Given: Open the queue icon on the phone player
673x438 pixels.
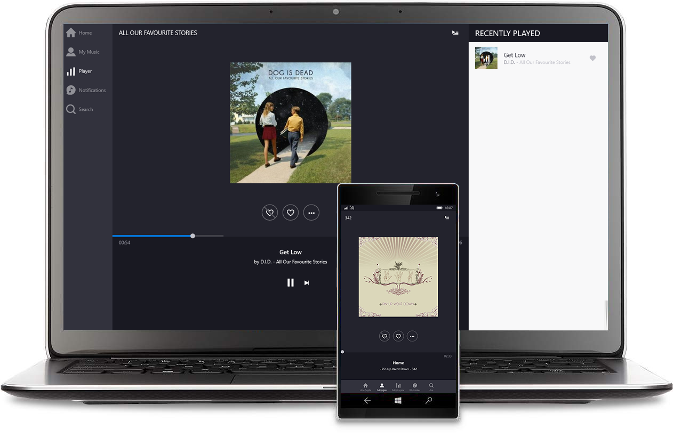Looking at the screenshot, I should tap(447, 217).
